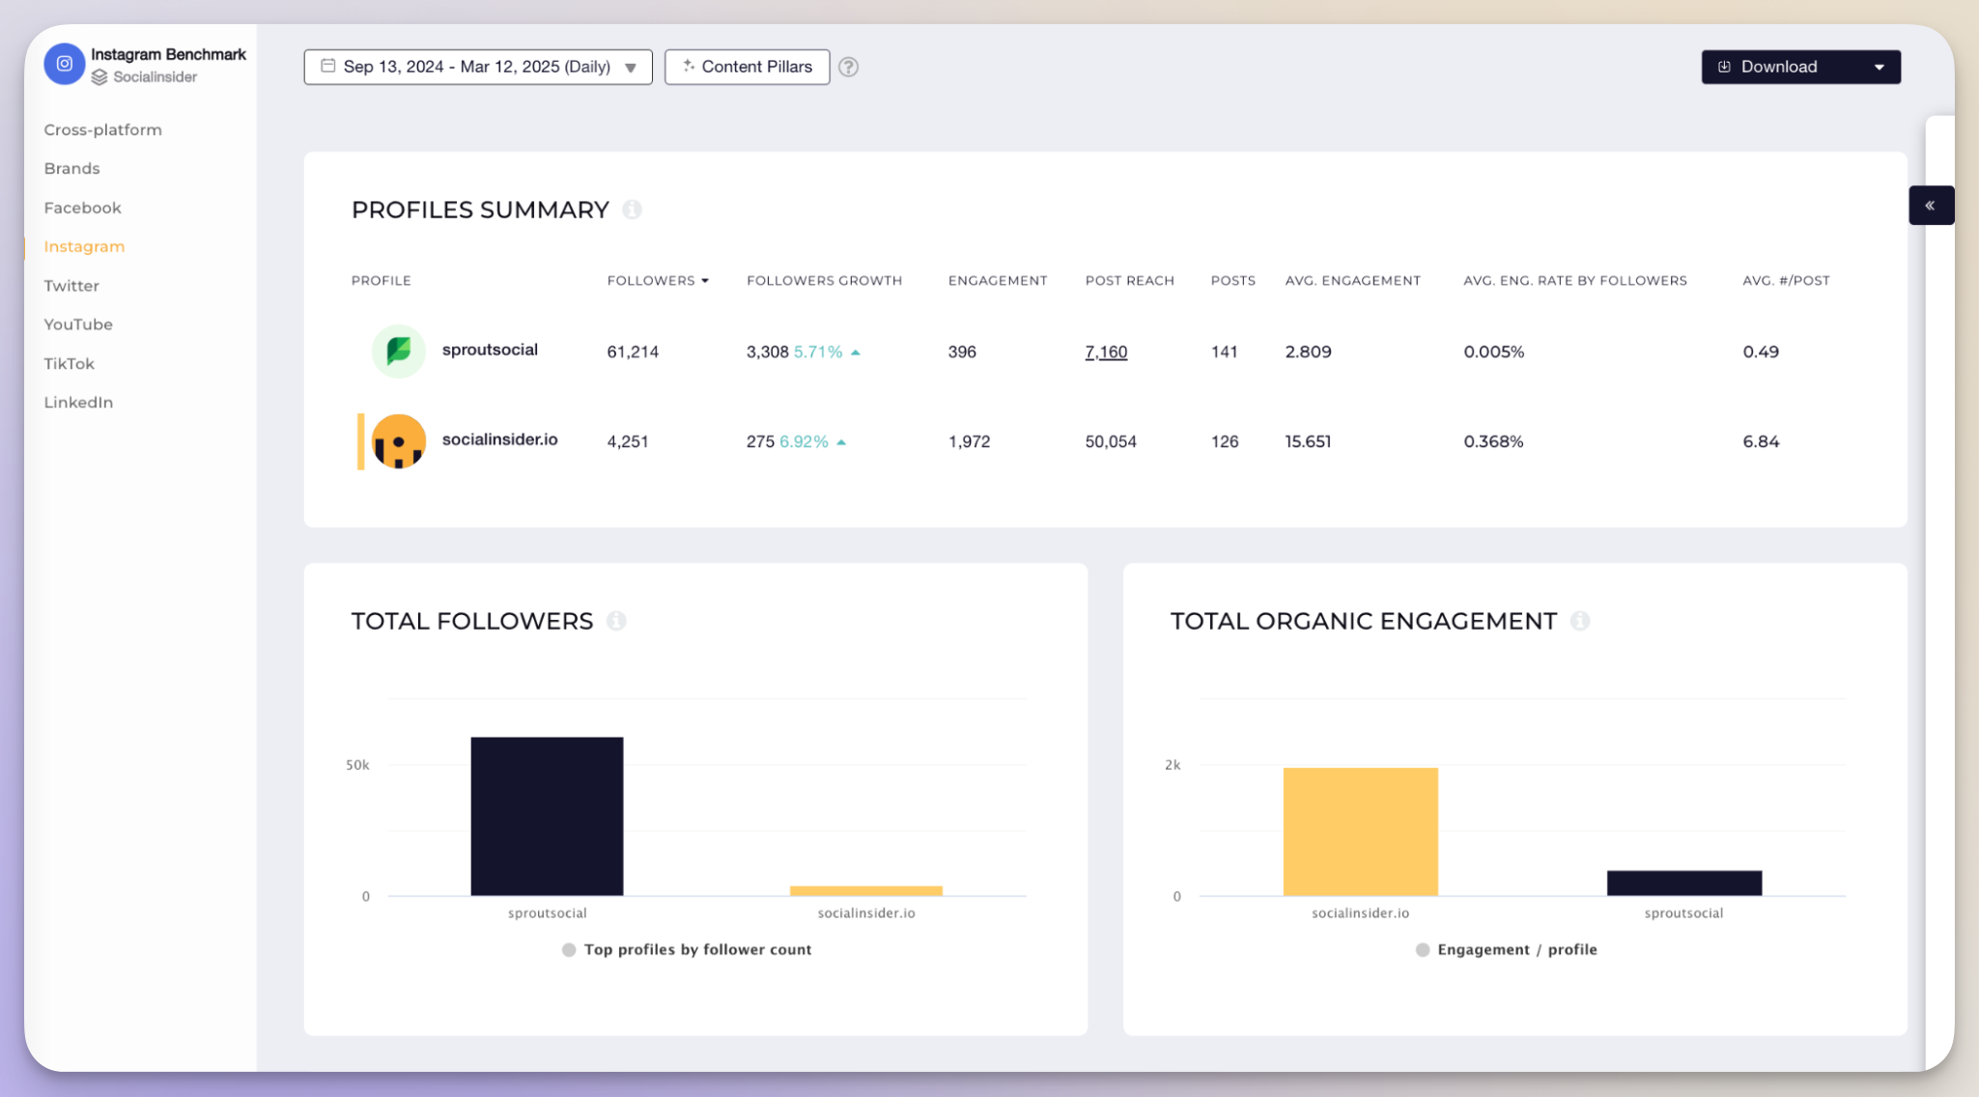Click the socialinsider.io profile name
This screenshot has width=1979, height=1097.
pos(499,439)
